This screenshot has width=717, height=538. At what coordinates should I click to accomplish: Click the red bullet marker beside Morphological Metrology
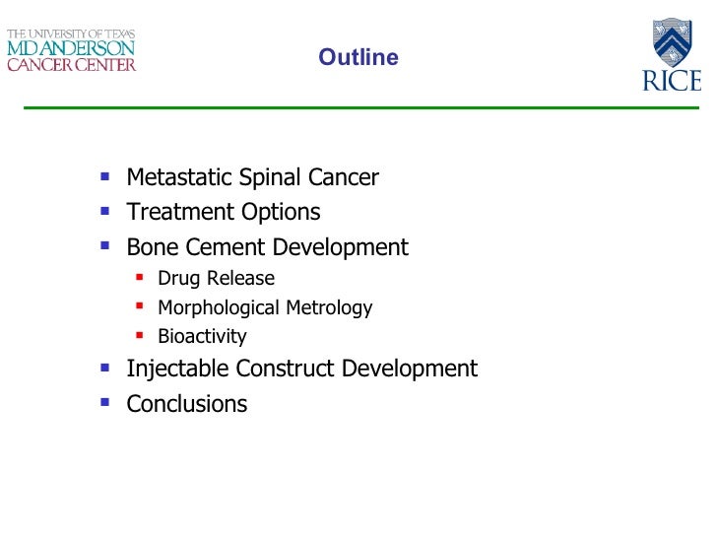140,305
